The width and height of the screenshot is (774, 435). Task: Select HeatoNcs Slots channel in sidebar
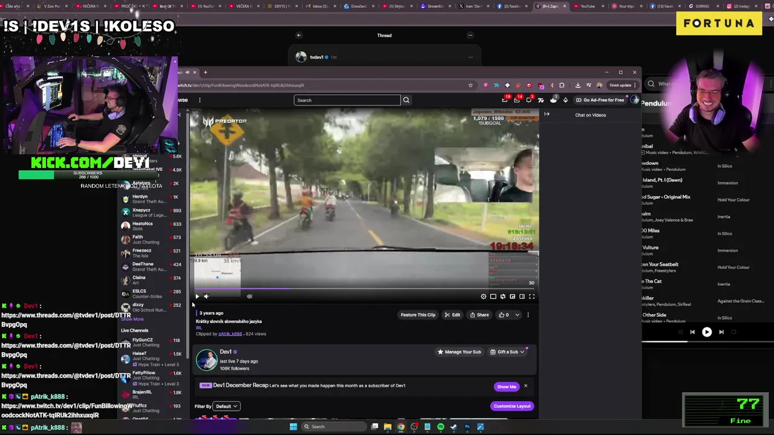[x=151, y=226]
